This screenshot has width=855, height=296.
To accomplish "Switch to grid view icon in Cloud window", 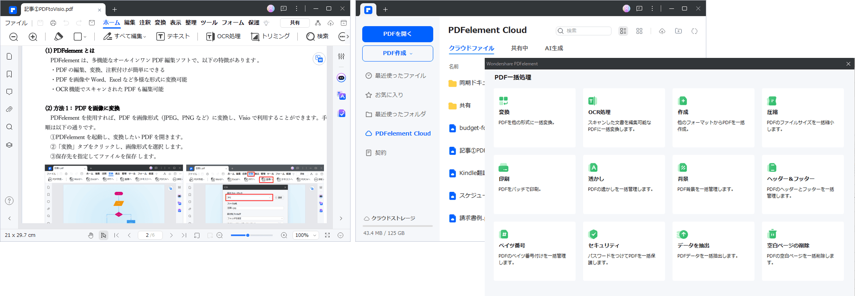I will pos(639,31).
